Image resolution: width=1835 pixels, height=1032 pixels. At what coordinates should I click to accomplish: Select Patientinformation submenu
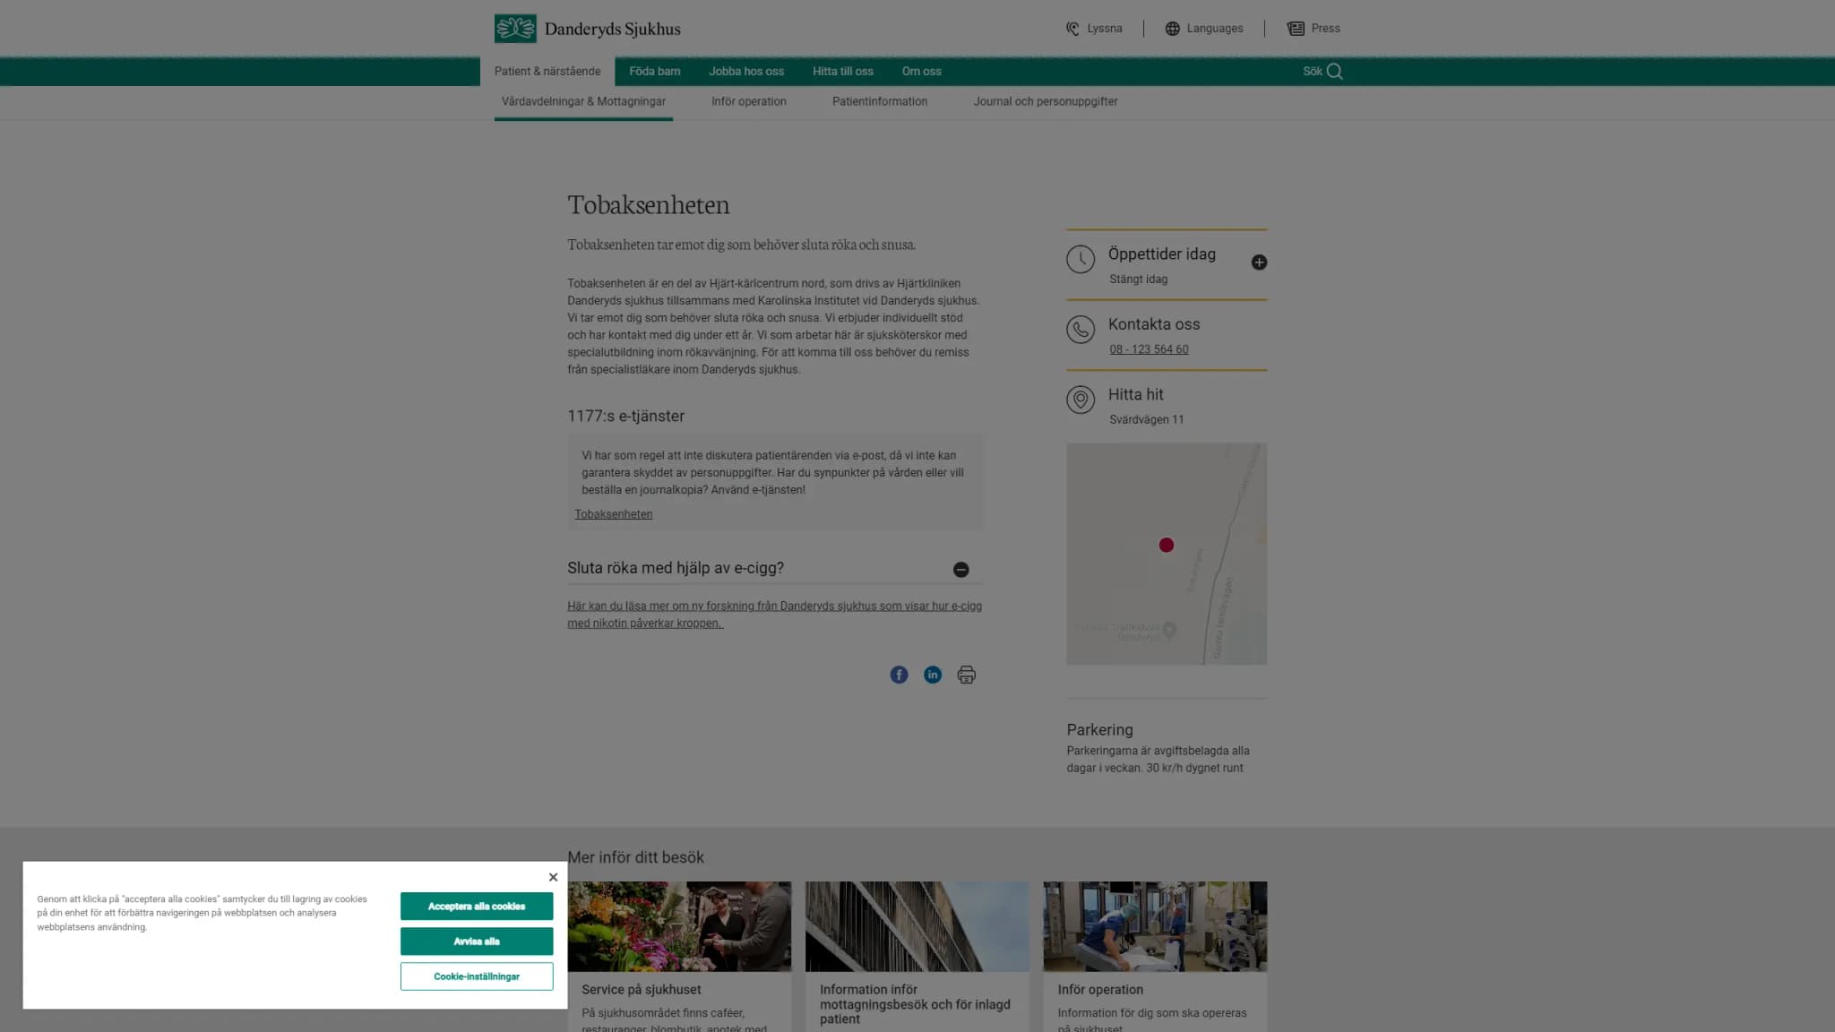tap(880, 101)
